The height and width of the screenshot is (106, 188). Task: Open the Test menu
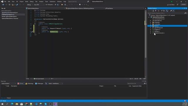36,1
